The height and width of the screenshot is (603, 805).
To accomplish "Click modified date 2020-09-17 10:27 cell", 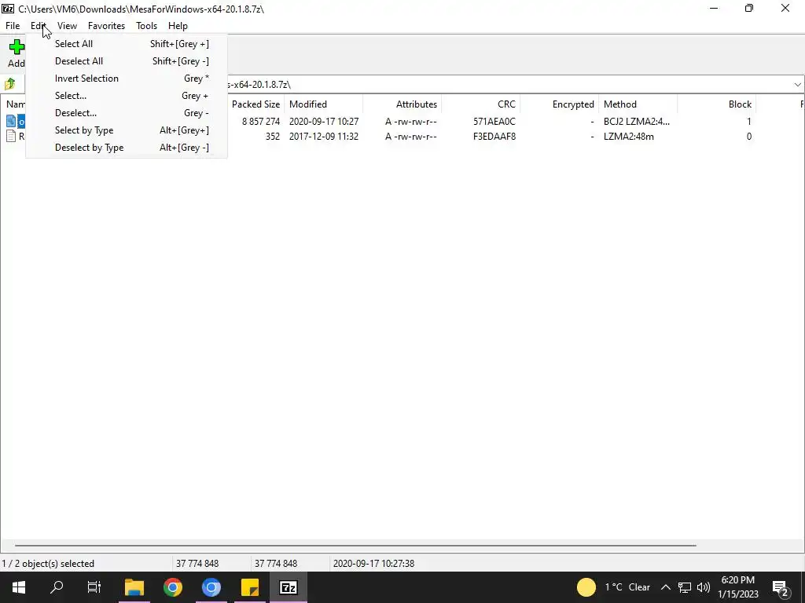I will pos(323,122).
